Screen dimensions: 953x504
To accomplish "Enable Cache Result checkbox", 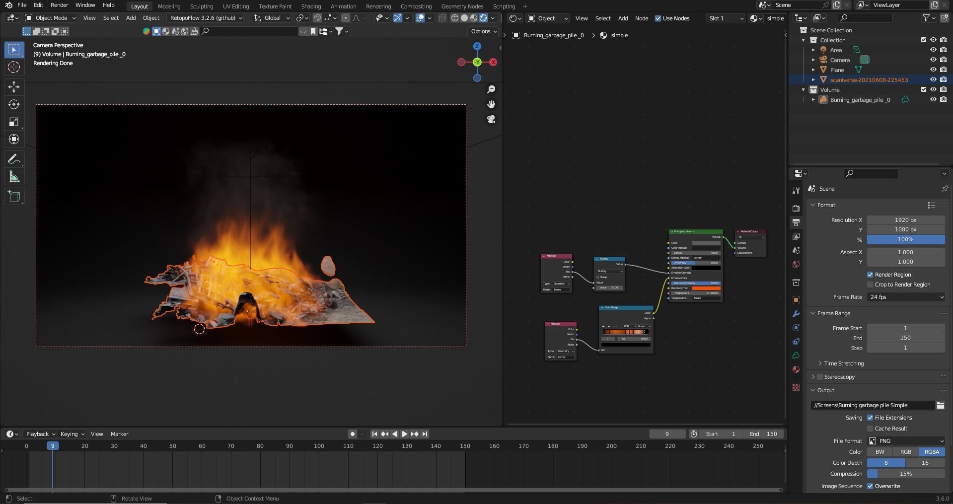I will tap(870, 429).
